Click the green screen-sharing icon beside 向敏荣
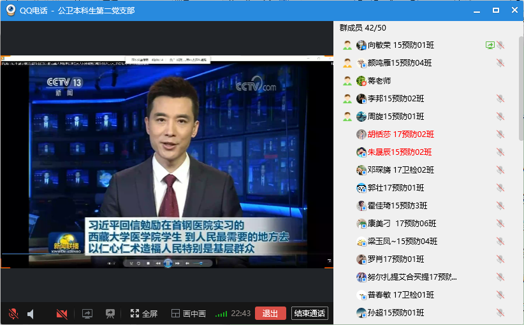This screenshot has height=325, width=524. [x=490, y=45]
